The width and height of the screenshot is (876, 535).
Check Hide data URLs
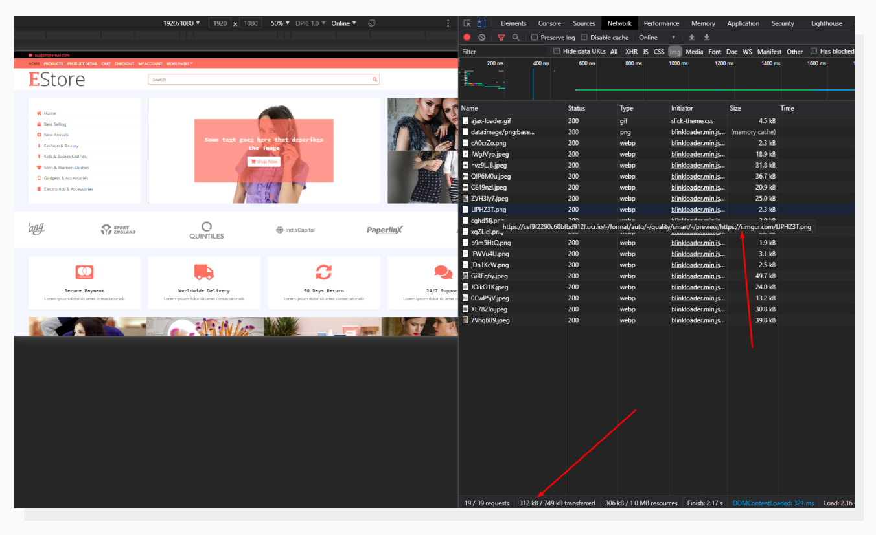tap(556, 51)
